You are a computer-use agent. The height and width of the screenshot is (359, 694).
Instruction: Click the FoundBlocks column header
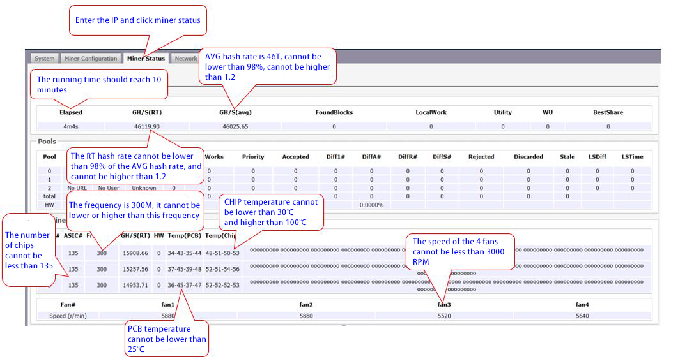(334, 112)
